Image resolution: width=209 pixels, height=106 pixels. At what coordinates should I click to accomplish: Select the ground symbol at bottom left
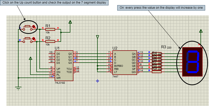pos(18,89)
